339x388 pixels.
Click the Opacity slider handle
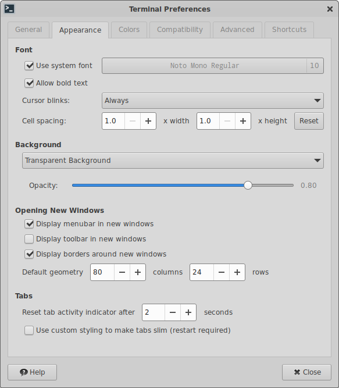tap(248, 186)
